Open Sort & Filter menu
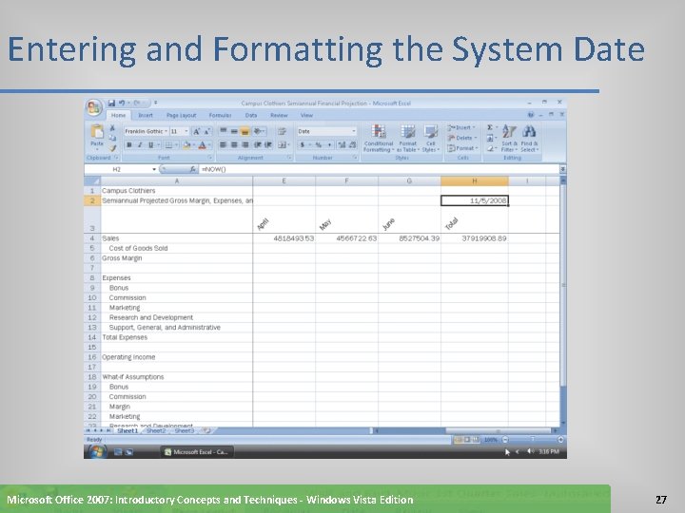Image resolution: width=685 pixels, height=513 pixels. 509,139
